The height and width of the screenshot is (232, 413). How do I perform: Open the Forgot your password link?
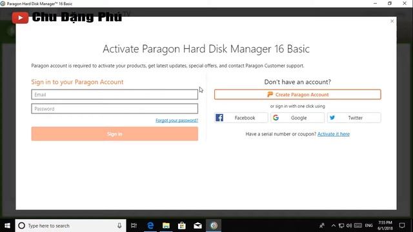pos(177,121)
